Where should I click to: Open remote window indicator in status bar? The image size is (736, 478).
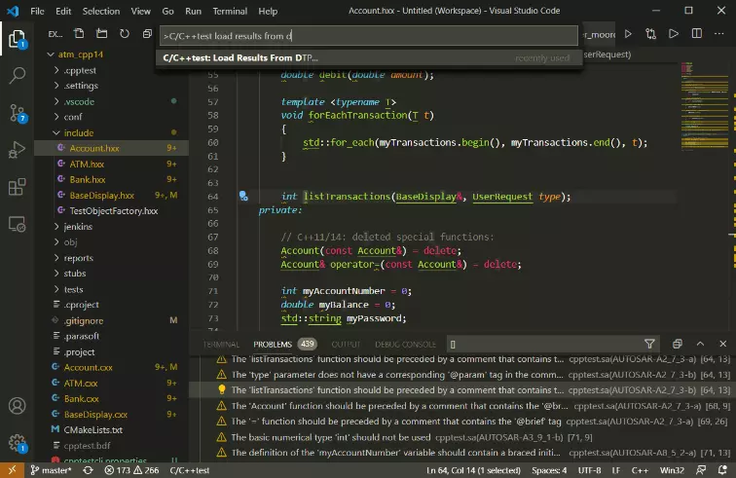click(12, 470)
